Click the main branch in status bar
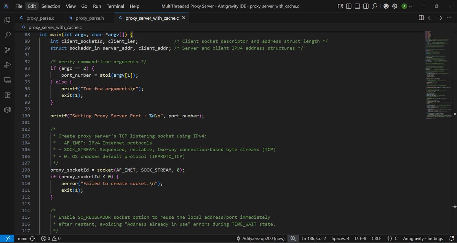 [x=22, y=238]
